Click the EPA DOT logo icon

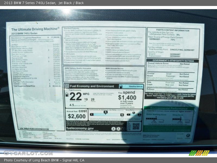coord(66,86)
